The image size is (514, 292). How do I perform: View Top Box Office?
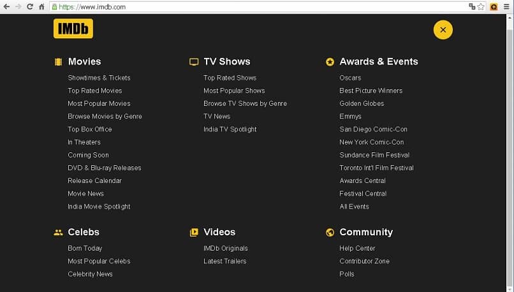coord(90,129)
